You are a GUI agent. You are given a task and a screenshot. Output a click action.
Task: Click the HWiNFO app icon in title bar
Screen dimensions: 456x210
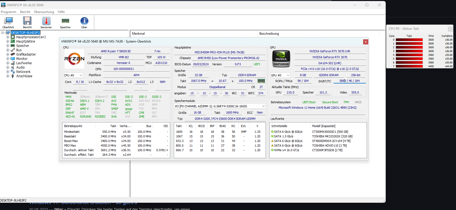point(3,5)
